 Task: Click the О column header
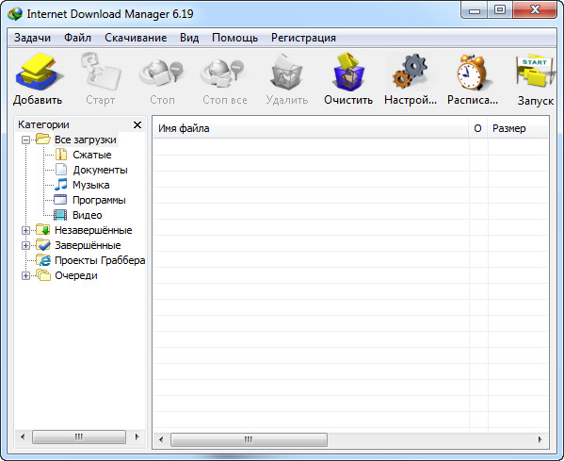(x=478, y=128)
